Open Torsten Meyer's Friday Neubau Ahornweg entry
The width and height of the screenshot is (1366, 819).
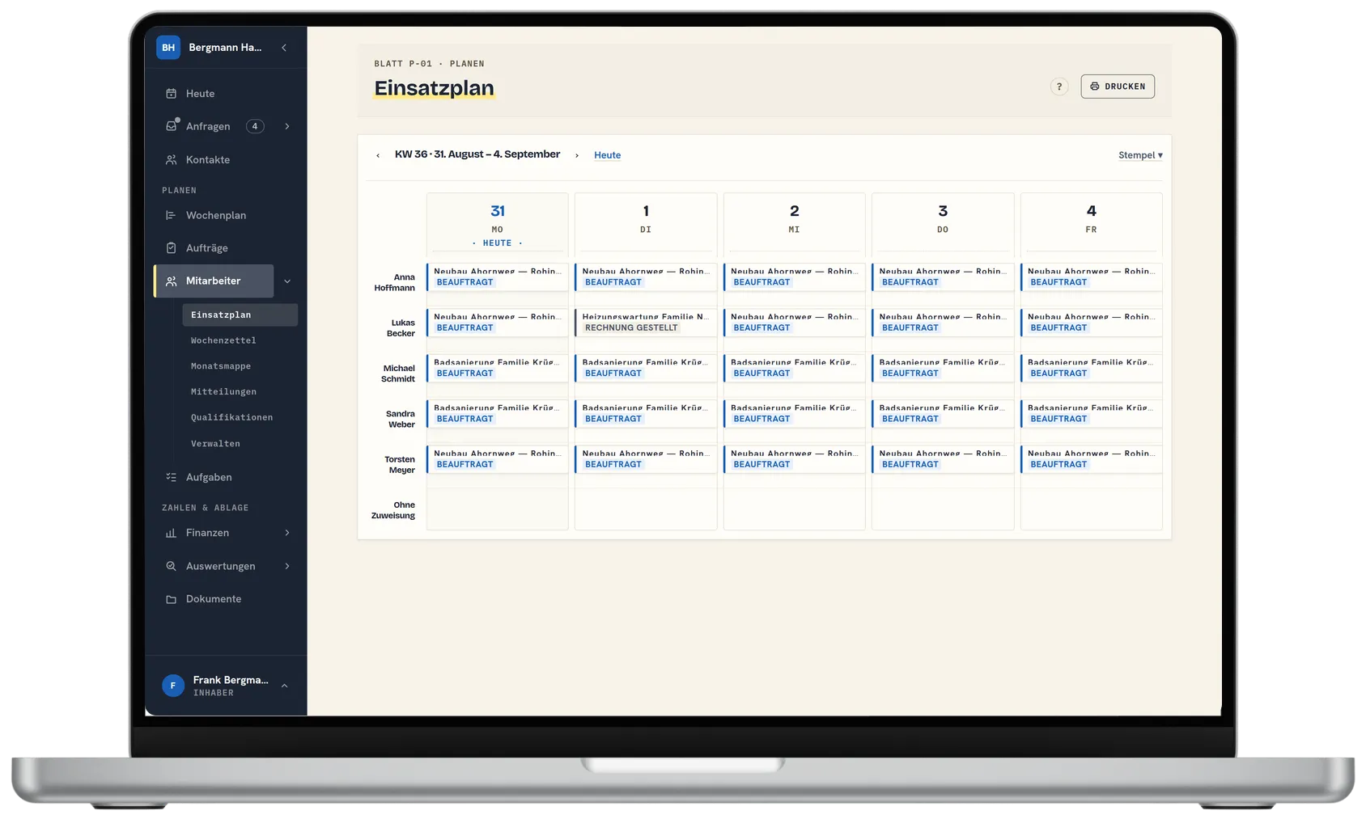pos(1091,458)
